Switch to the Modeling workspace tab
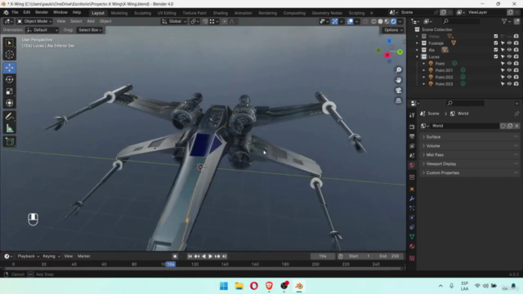 pyautogui.click(x=119, y=13)
